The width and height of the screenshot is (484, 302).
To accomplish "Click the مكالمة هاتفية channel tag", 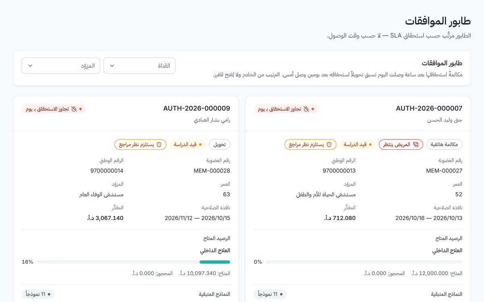I will click(444, 144).
